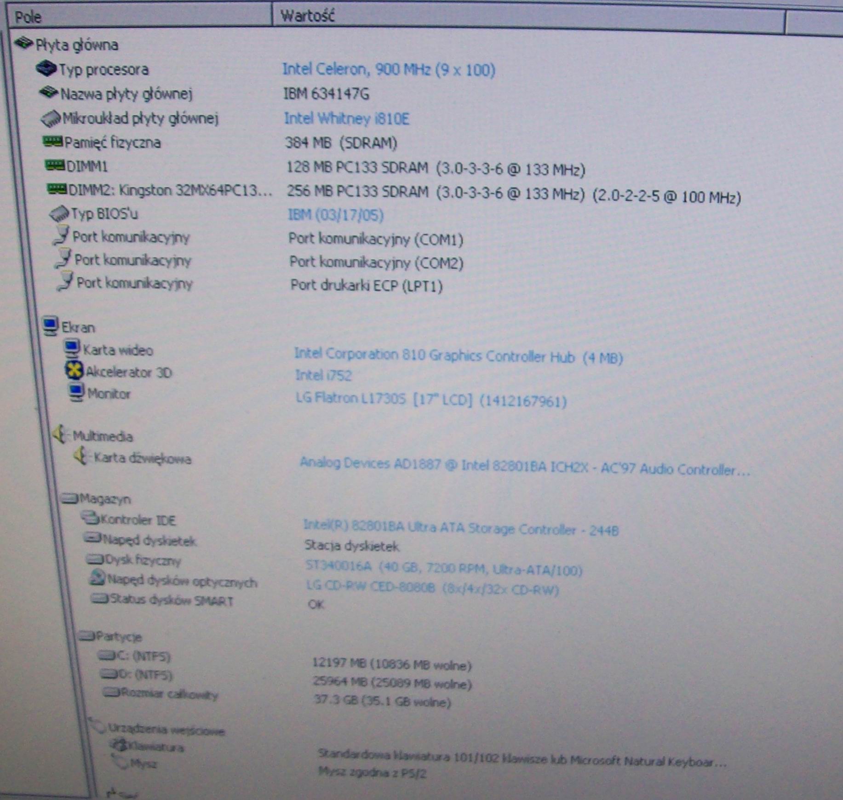Select the Stacja dyskietek value
This screenshot has width=843, height=800.
352,546
